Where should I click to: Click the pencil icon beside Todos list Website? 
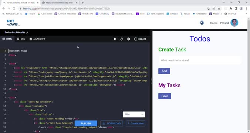click(x=27, y=33)
